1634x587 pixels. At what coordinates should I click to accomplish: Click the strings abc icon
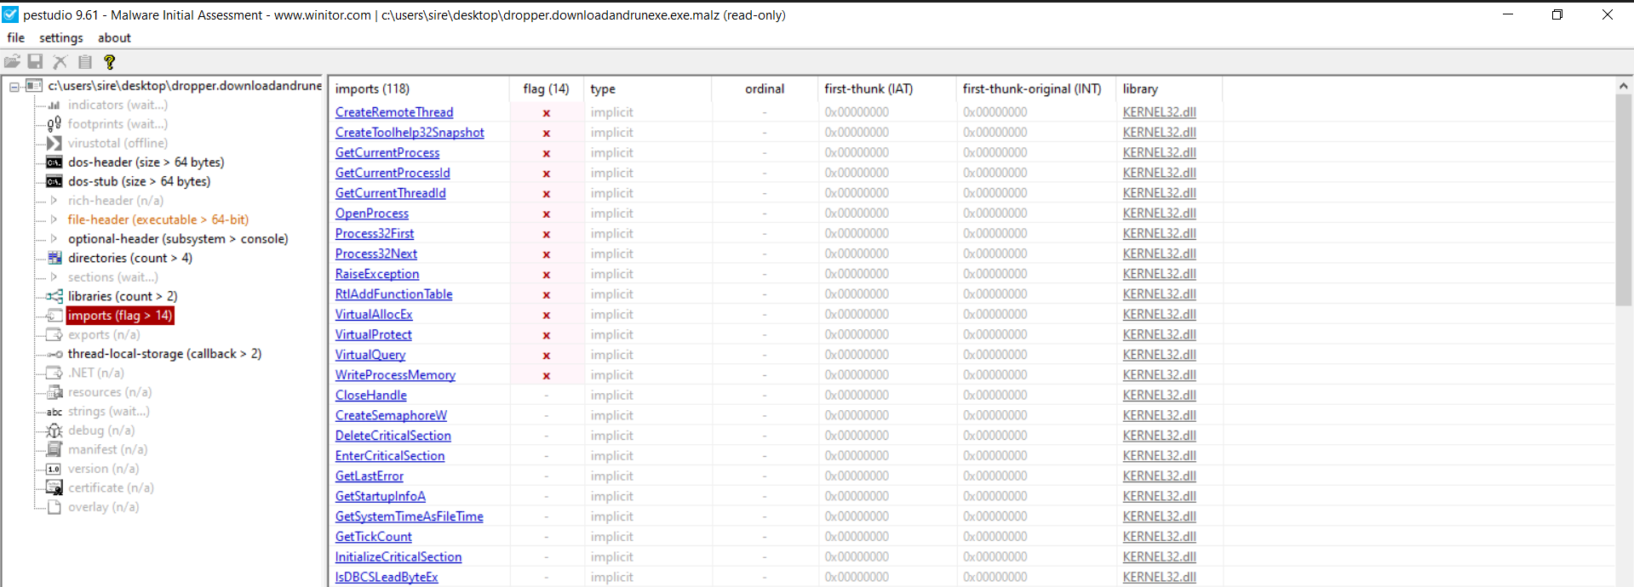pyautogui.click(x=54, y=412)
